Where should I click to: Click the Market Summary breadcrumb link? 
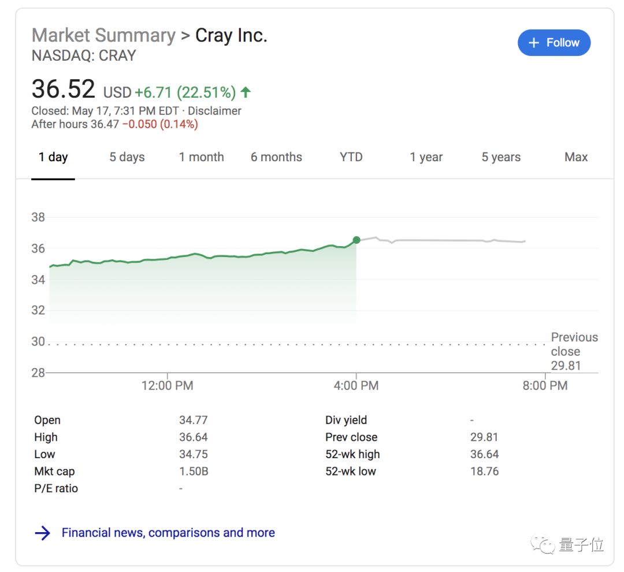click(103, 35)
